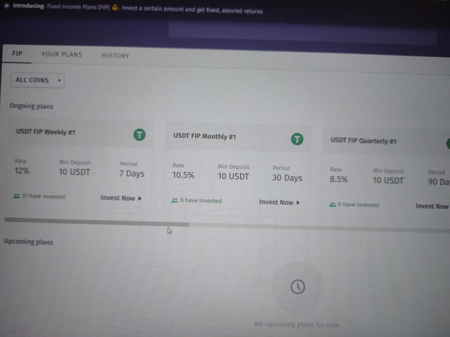The width and height of the screenshot is (450, 337).
Task: Select the USDT FIP Quarterly #1 title
Action: [363, 141]
